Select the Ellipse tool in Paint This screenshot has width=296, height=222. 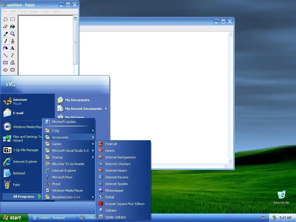point(5,70)
